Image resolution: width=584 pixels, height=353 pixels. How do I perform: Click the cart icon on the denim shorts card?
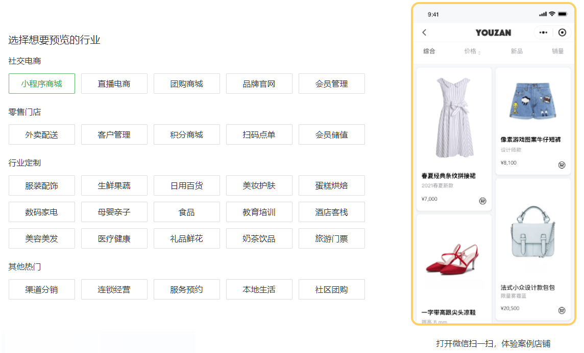[562, 165]
